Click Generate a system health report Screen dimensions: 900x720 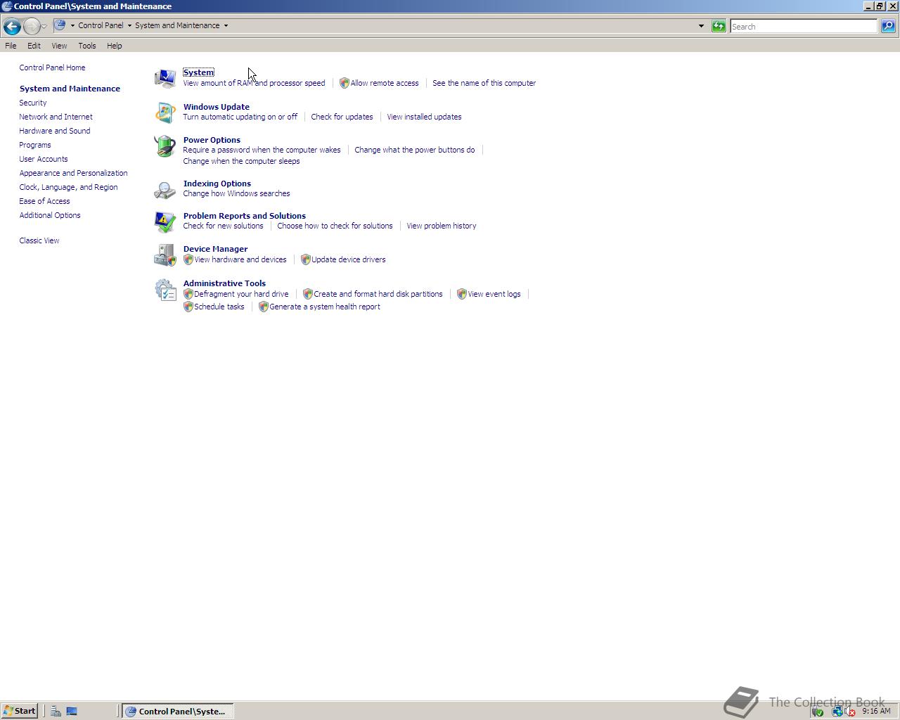[325, 307]
